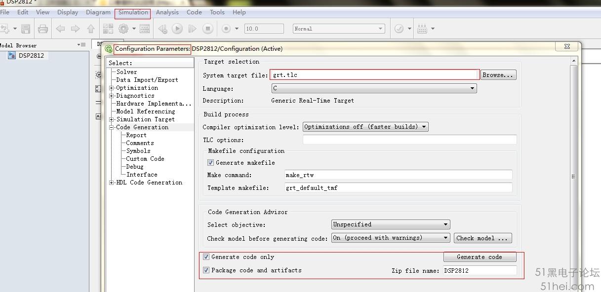This screenshot has width=601, height=292.
Task: Open the Library Browser icon
Action: 108,29
